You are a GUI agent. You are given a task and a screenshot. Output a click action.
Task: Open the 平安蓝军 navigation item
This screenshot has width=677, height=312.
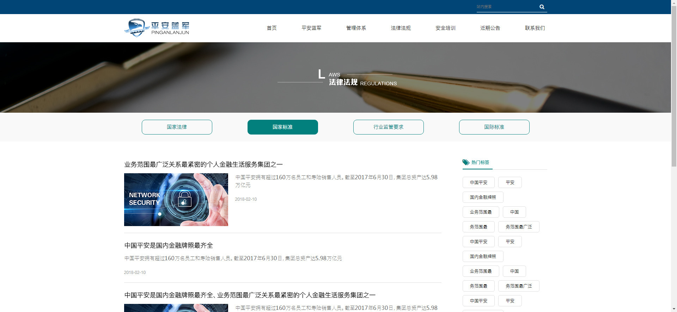click(x=311, y=28)
